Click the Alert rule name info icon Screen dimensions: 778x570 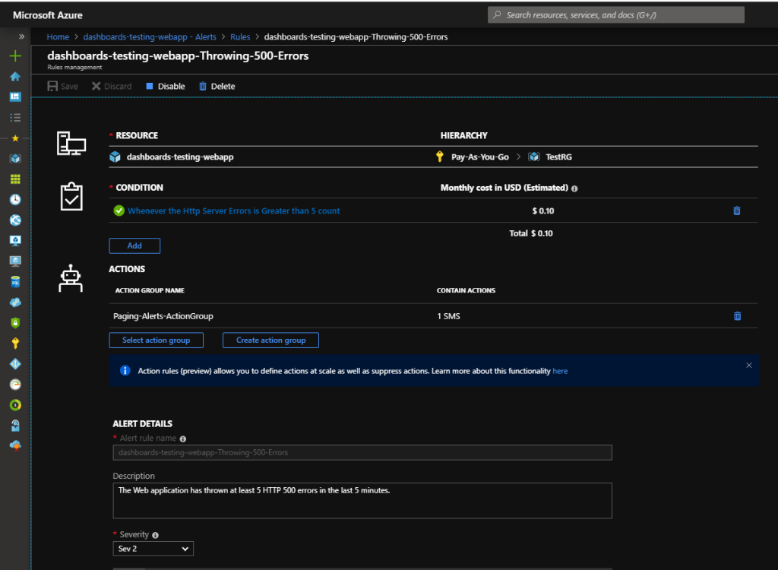pos(183,439)
